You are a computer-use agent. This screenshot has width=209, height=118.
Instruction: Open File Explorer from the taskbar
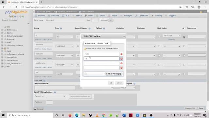coord(84,115)
